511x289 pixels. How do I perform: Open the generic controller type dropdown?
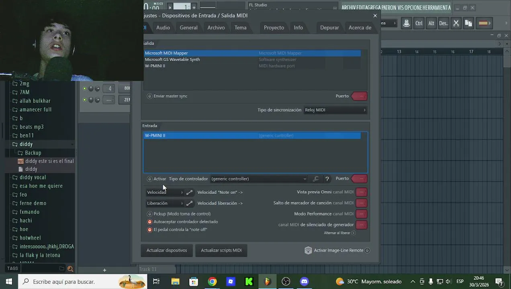click(259, 179)
